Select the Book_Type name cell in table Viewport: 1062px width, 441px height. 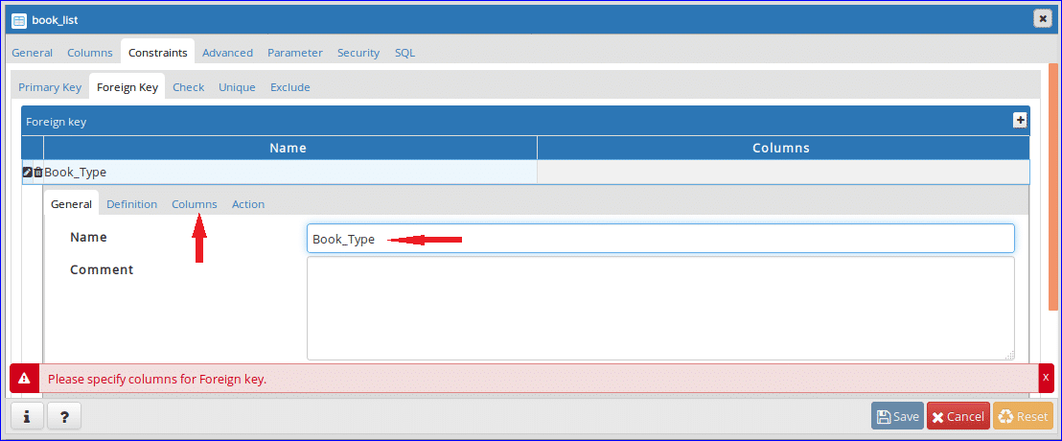tap(289, 172)
